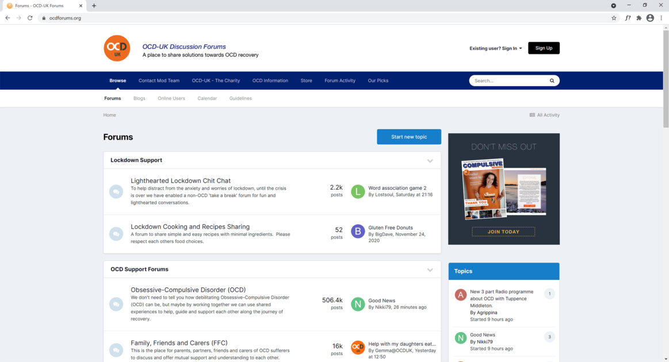Click the search magnifying glass icon
This screenshot has width=669, height=362.
[x=551, y=80]
